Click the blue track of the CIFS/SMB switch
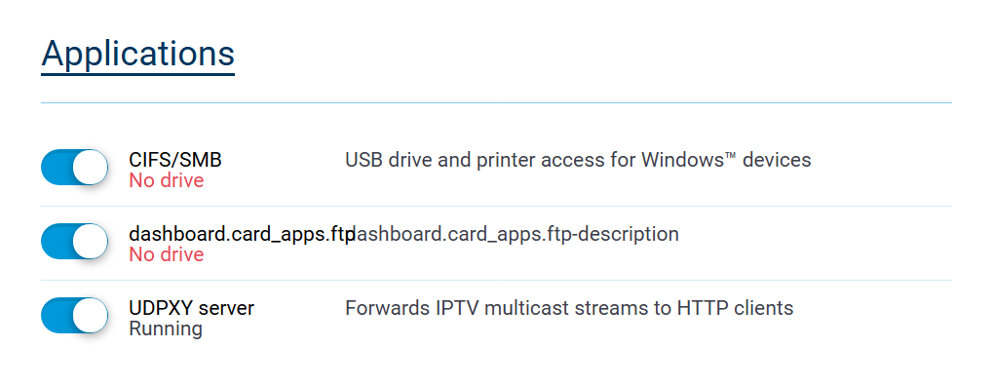This screenshot has height=386, width=993. pos(56,168)
